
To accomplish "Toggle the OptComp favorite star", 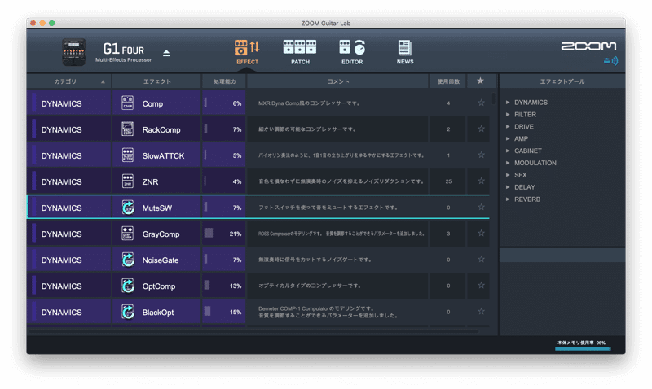I will pos(481,285).
